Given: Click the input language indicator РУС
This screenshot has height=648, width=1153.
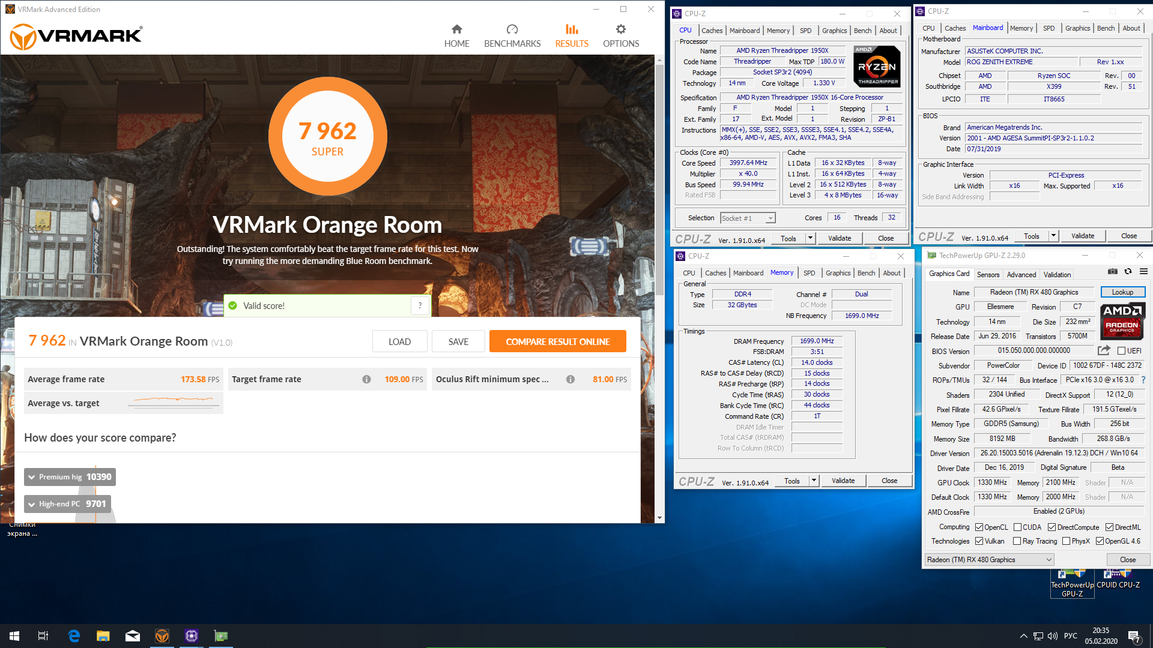Looking at the screenshot, I should click(1070, 636).
